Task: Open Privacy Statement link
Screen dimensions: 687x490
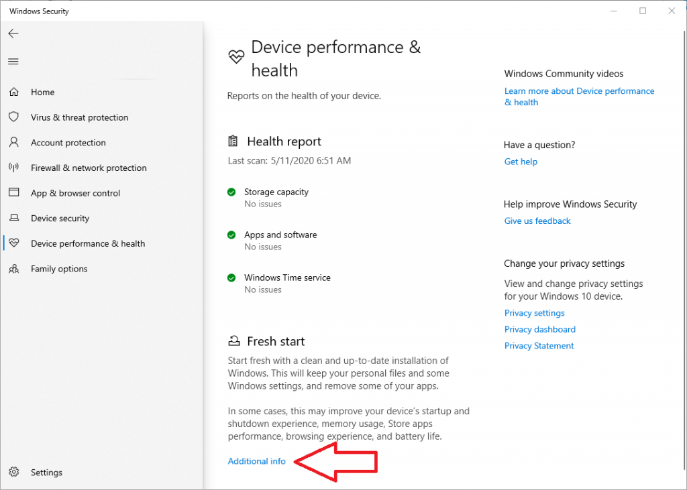Action: [539, 345]
